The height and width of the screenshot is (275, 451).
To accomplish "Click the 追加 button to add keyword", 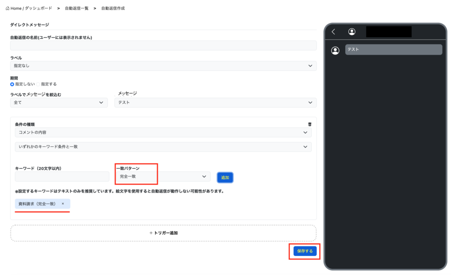I will point(225,177).
